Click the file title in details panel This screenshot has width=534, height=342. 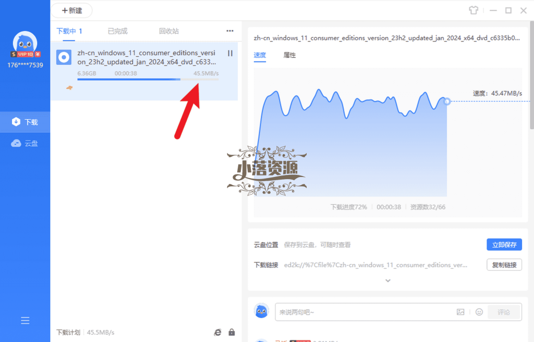(386, 38)
